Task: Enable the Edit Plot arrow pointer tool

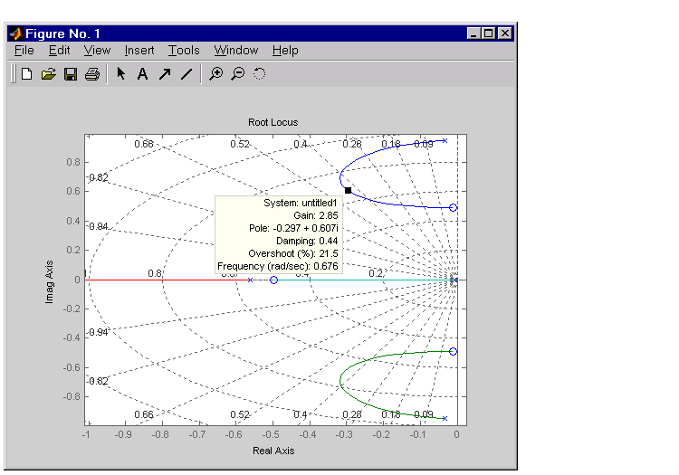Action: tap(120, 74)
